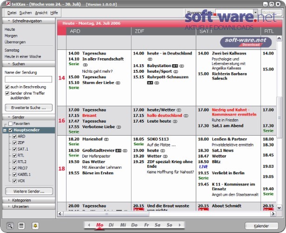Jump to 'Heute in einer Woche'
286x233 pixels.
click(x=23, y=56)
